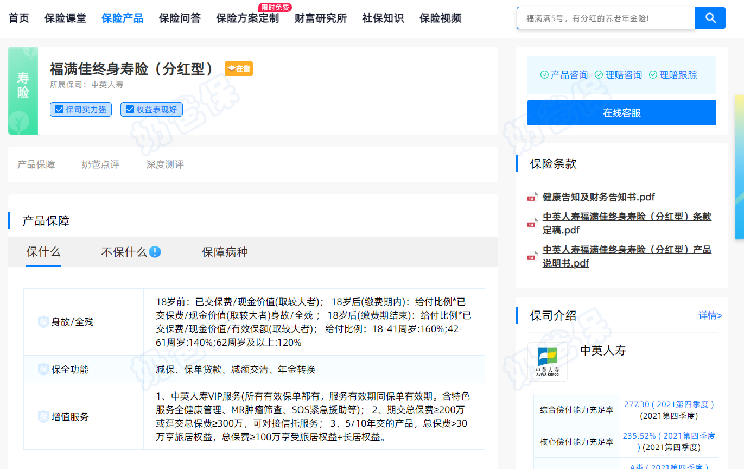Click the search input field

[x=606, y=18]
